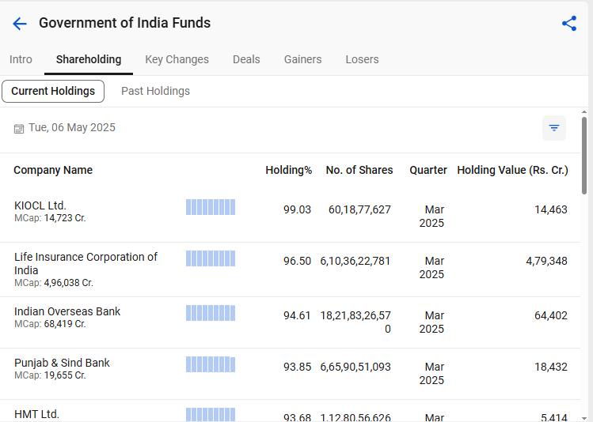The image size is (593, 422).
Task: Sort by No. of Shares header
Action: pos(359,170)
